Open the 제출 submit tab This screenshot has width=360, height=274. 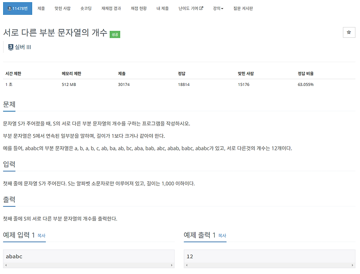click(41, 9)
